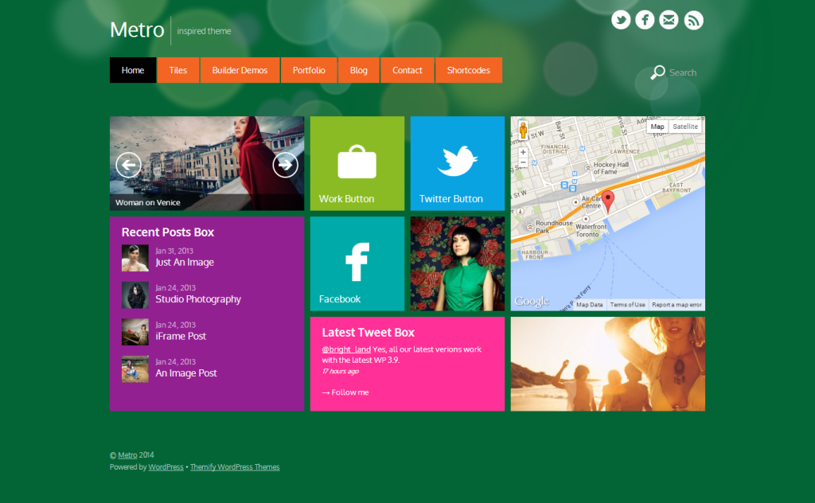
Task: Click the 'inspired theme' tagline
Action: pos(204,31)
